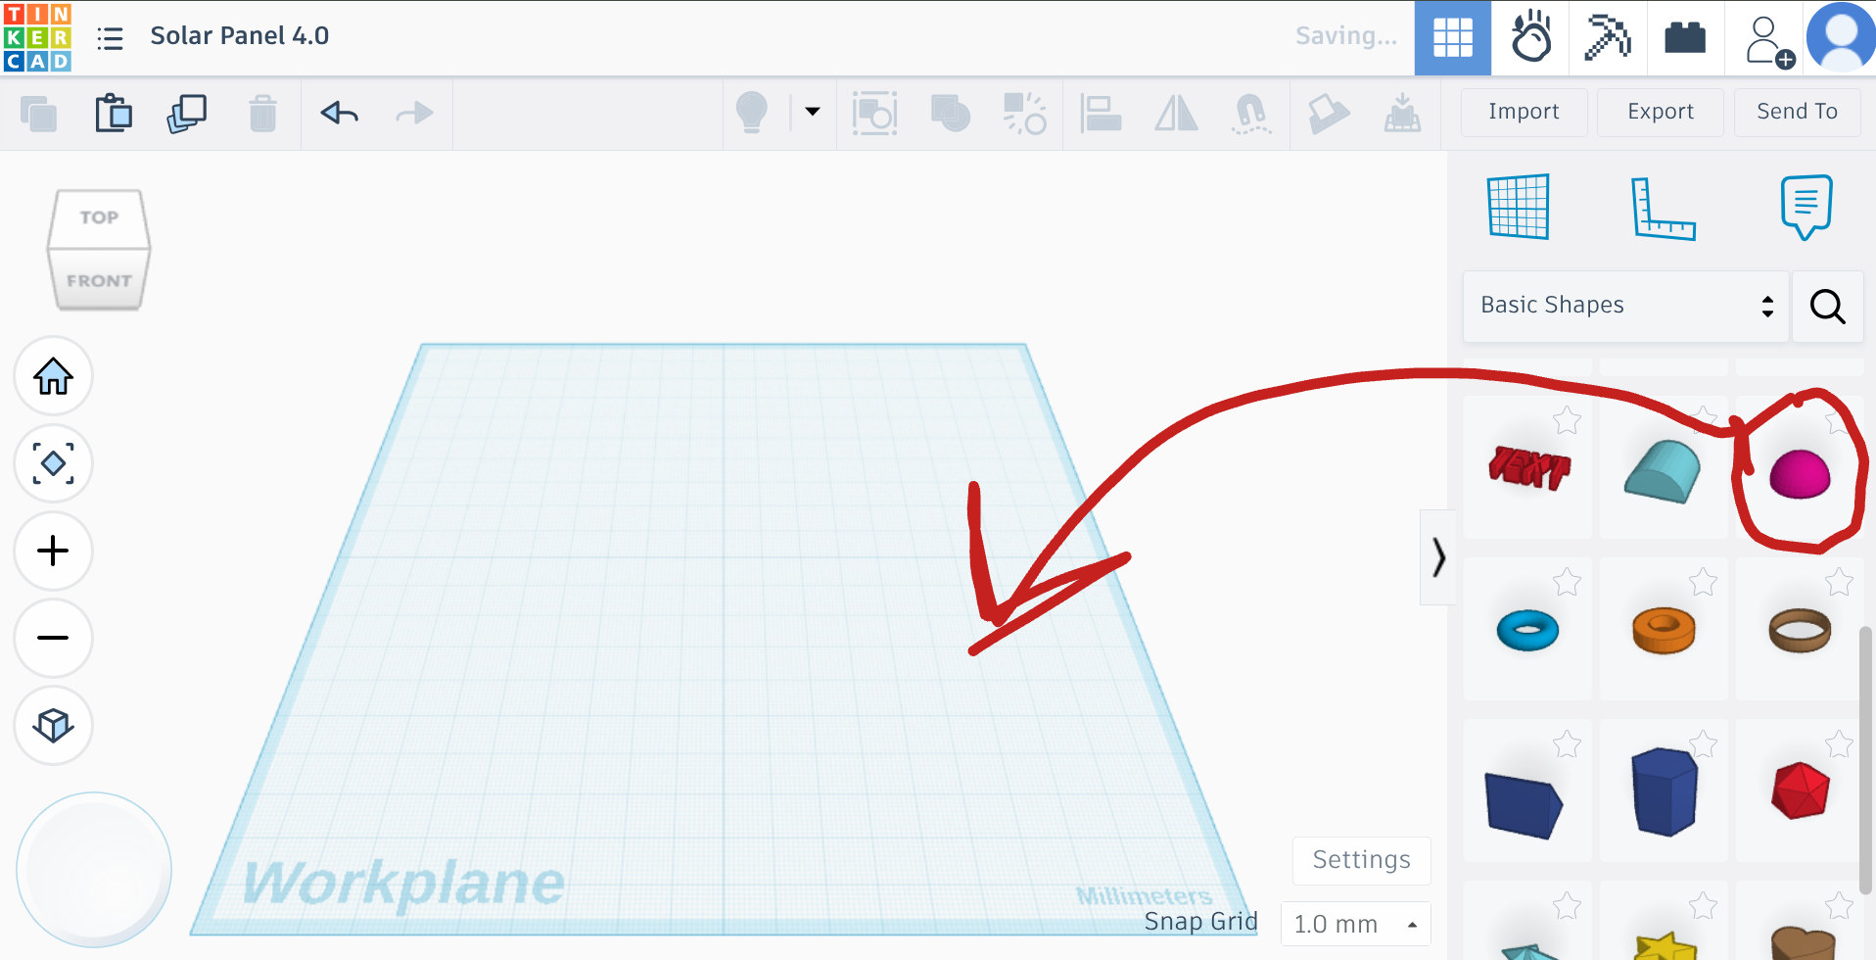Click the Align tool icon

pos(1101,114)
